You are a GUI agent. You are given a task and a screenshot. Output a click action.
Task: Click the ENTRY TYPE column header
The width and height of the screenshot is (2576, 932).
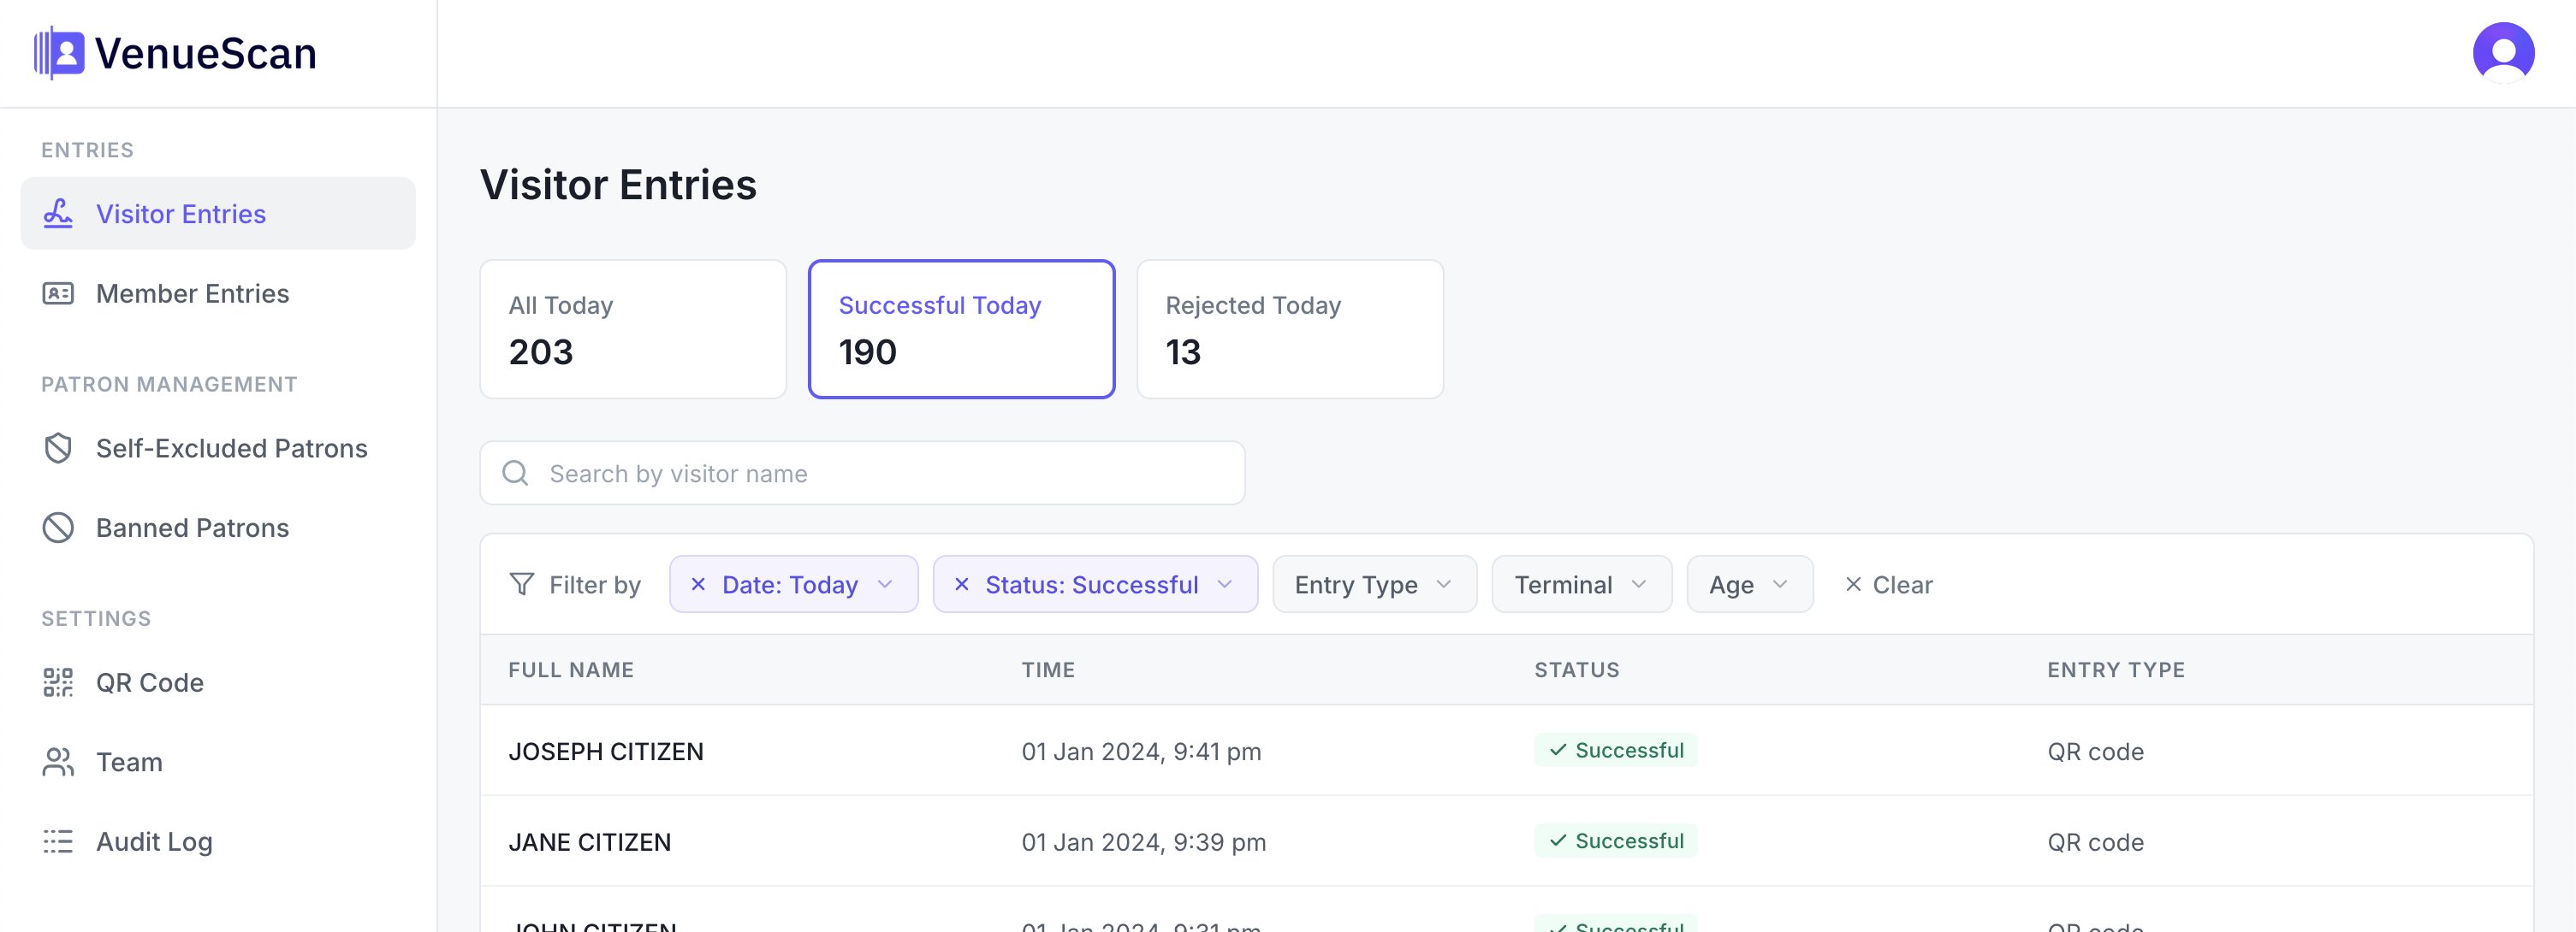point(2115,670)
